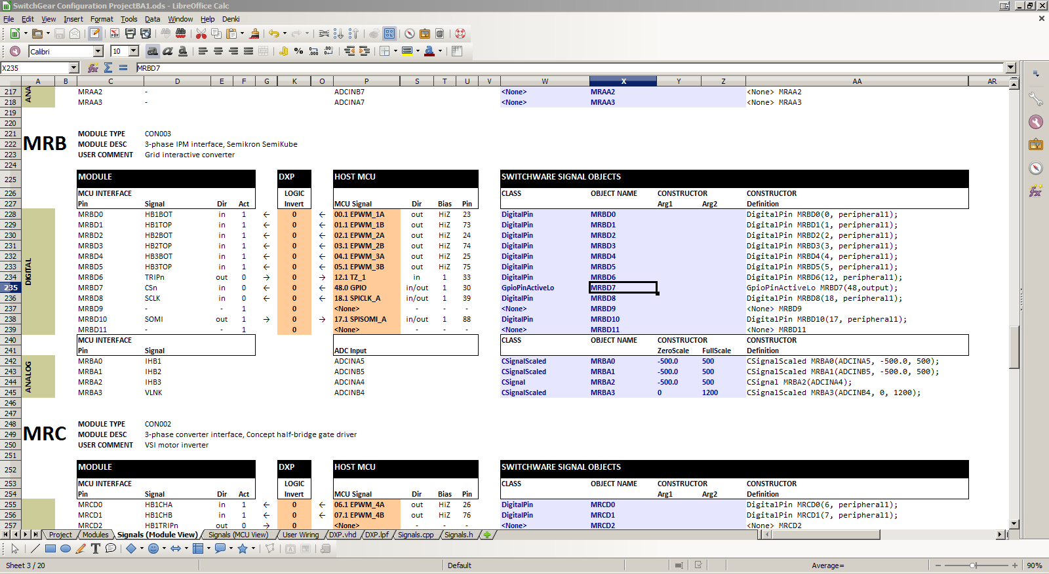
Task: Open the Calibri font name dropdown
Action: tap(98, 51)
